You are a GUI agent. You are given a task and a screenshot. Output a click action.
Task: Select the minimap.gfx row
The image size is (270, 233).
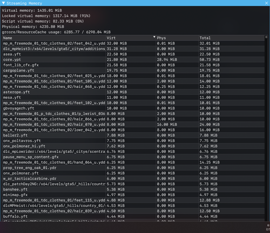(x=133, y=195)
